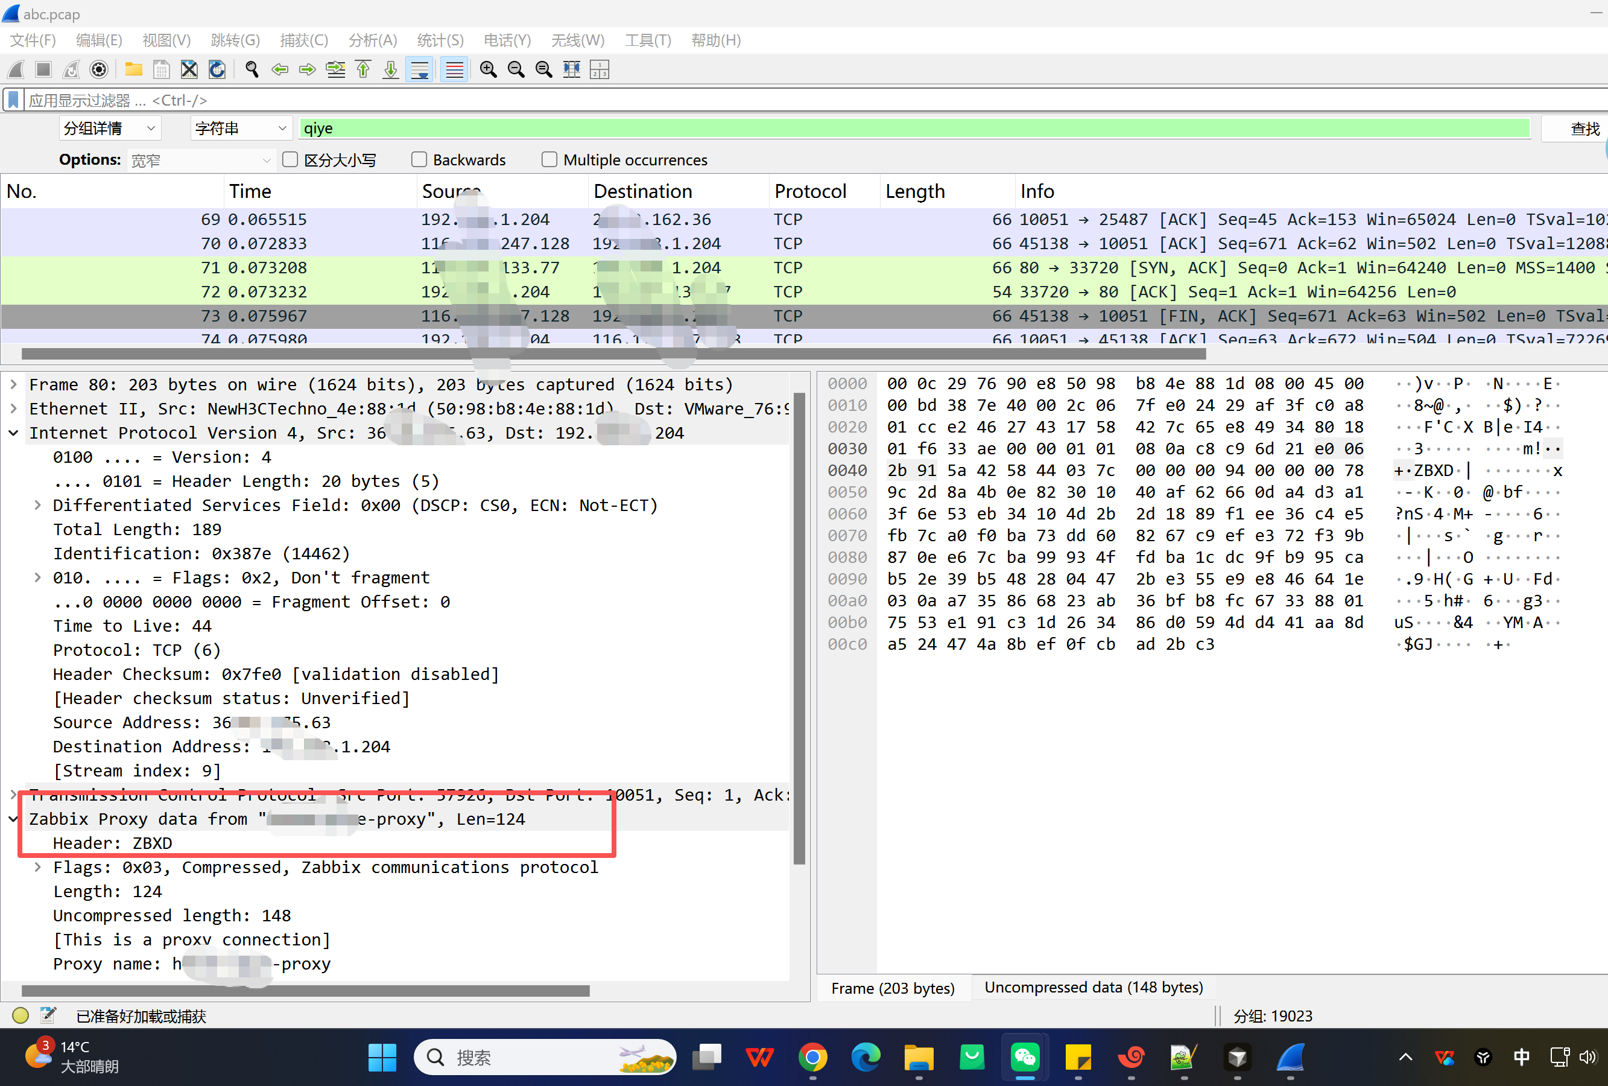Viewport: 1608px width, 1086px height.
Task: Click the go to first packet icon
Action: tap(363, 69)
